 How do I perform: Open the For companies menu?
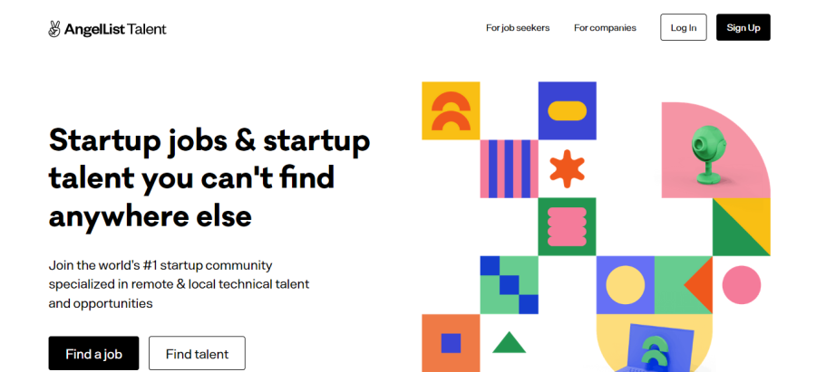coord(605,28)
